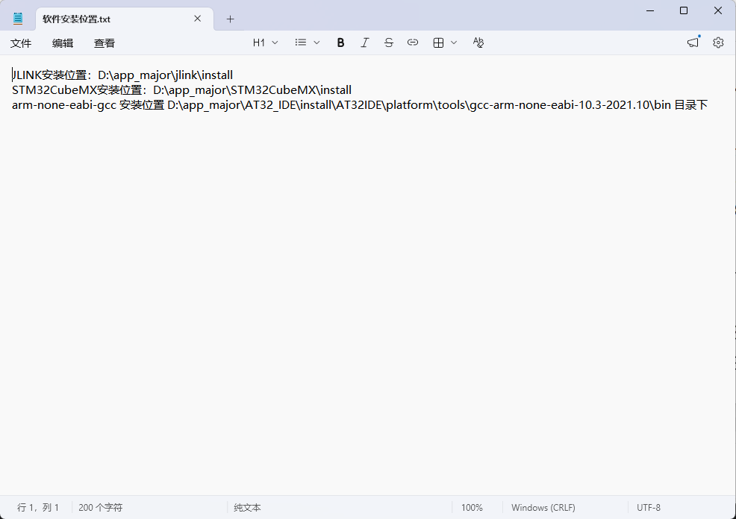This screenshot has width=736, height=519.
Task: Toggle italic formatting
Action: click(365, 43)
